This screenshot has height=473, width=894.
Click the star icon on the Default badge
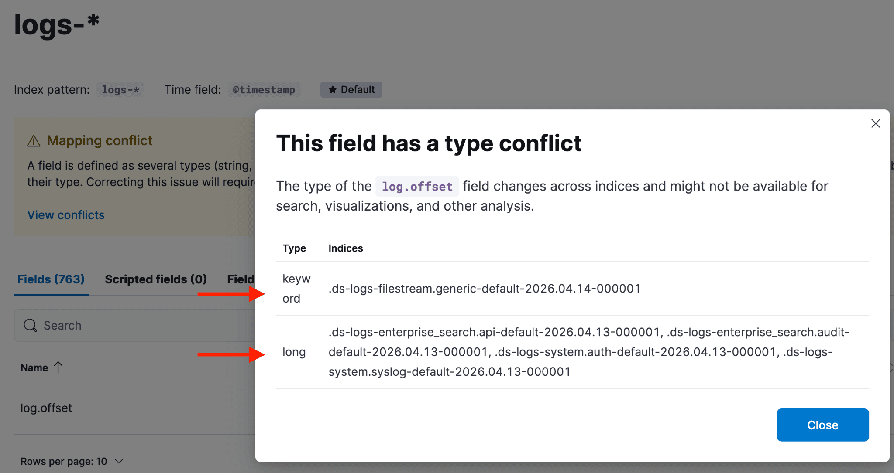(x=332, y=89)
